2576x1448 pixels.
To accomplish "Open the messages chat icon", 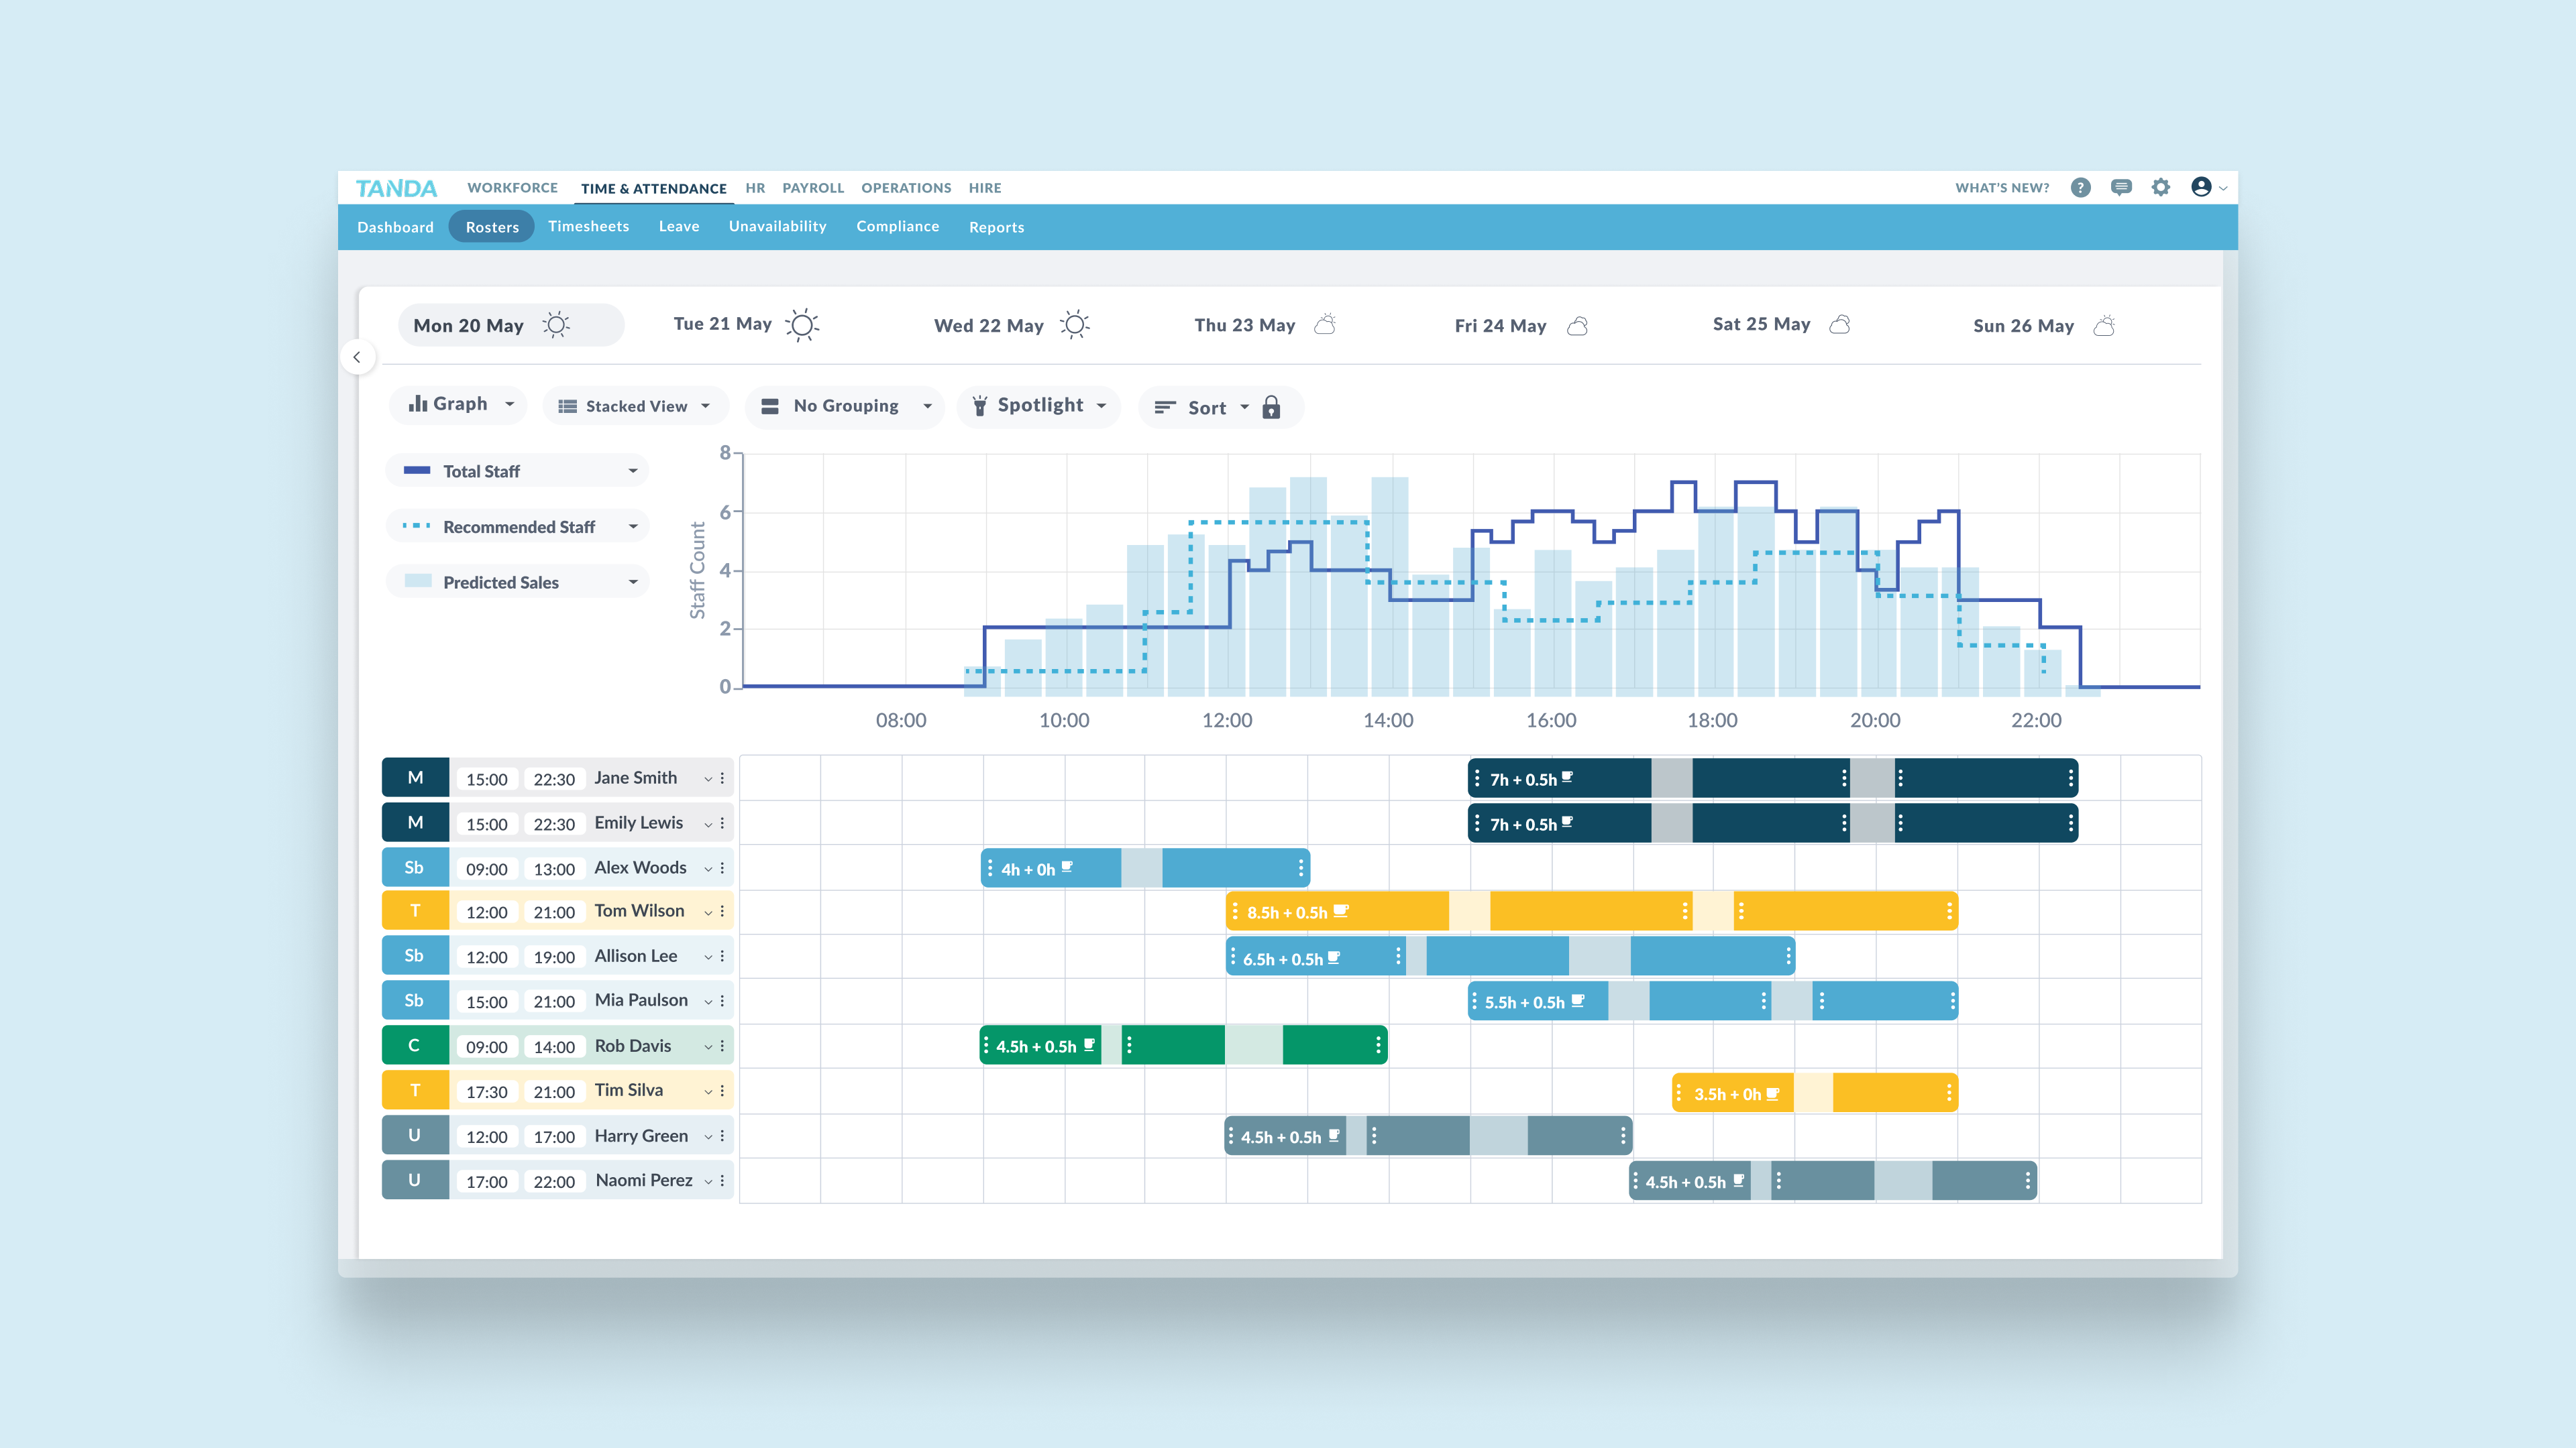I will pyautogui.click(x=2120, y=188).
